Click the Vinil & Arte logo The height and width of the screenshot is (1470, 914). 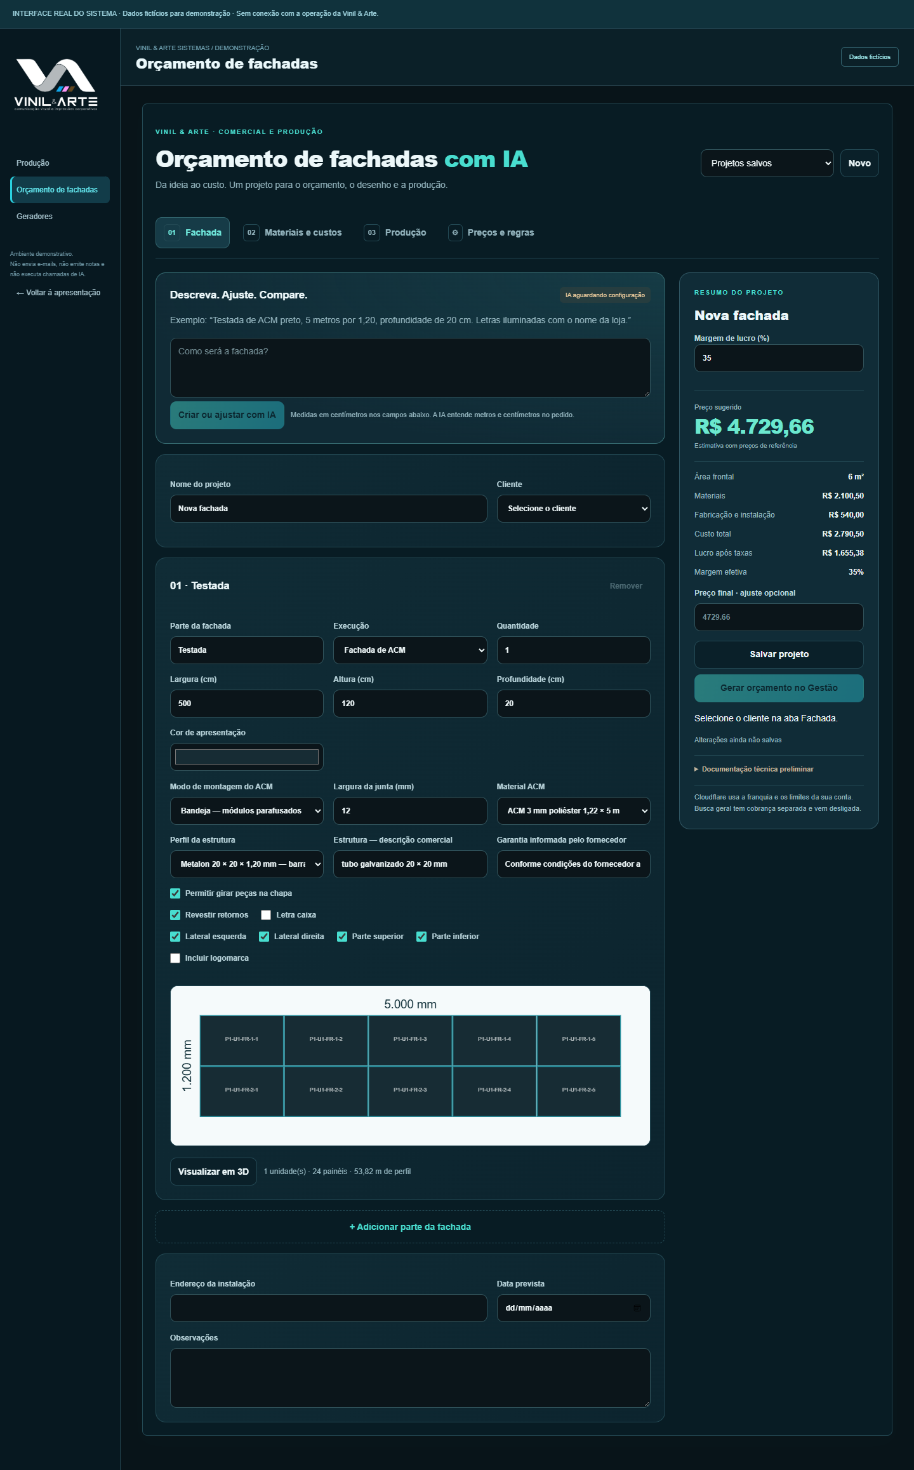pyautogui.click(x=56, y=84)
